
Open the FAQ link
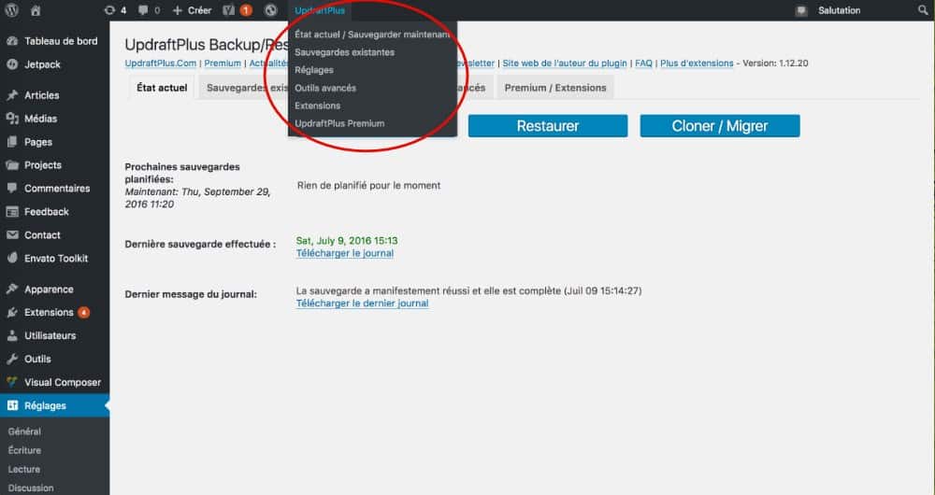[x=643, y=64]
